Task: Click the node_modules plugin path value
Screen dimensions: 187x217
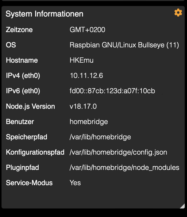Action: tap(124, 168)
